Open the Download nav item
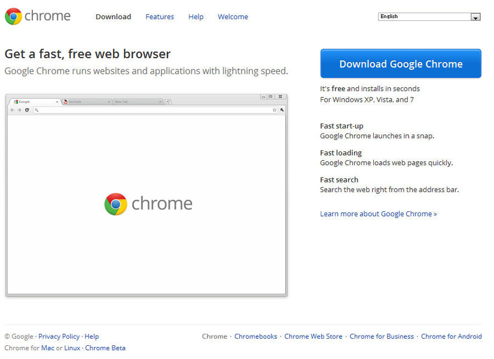Screen dimensions: 494x359 (114, 17)
